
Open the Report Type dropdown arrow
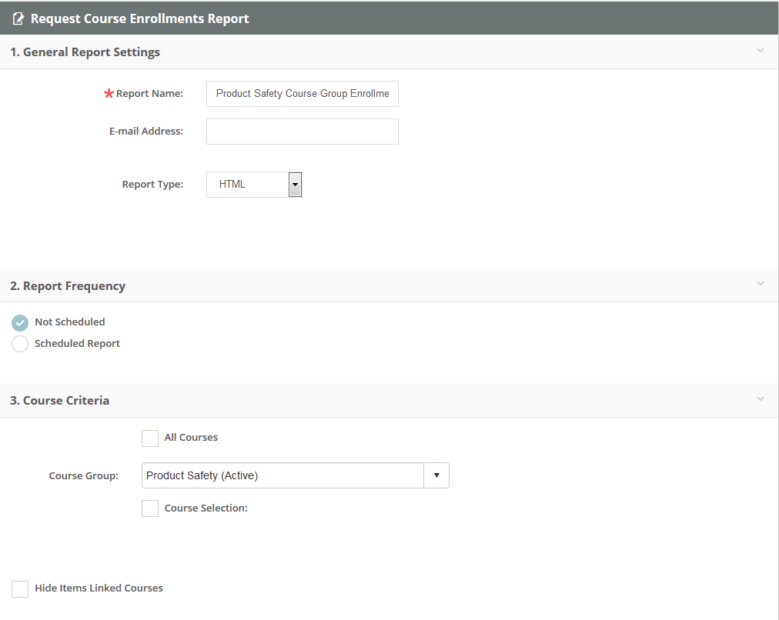295,184
